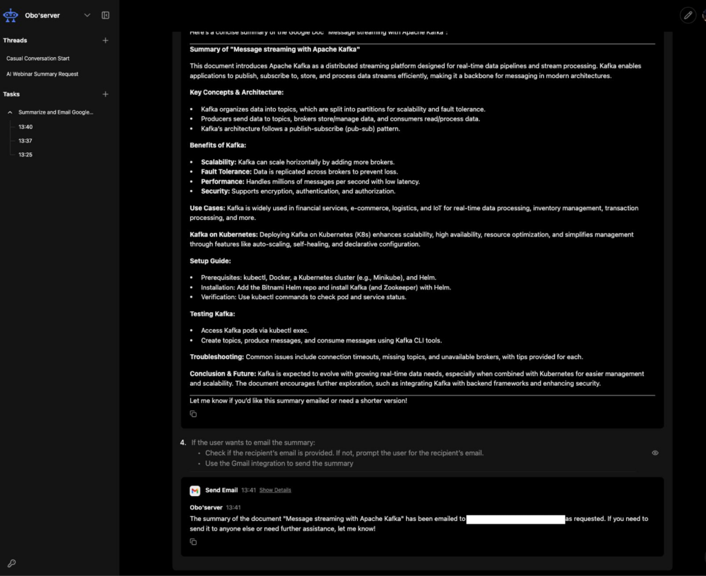The width and height of the screenshot is (706, 576).
Task: Click the Obo'server robot logo icon
Action: [10, 15]
